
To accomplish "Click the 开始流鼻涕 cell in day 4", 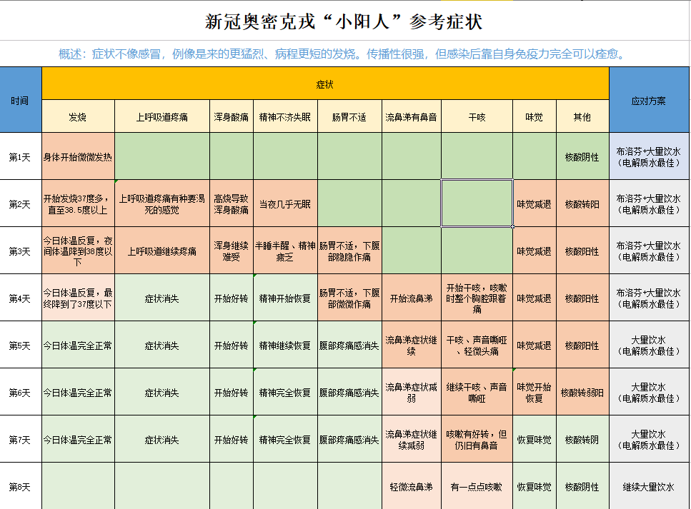I will click(411, 298).
